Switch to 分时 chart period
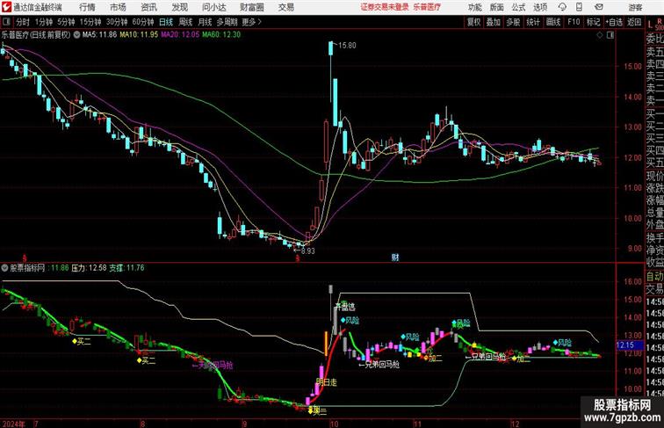 pos(23,22)
